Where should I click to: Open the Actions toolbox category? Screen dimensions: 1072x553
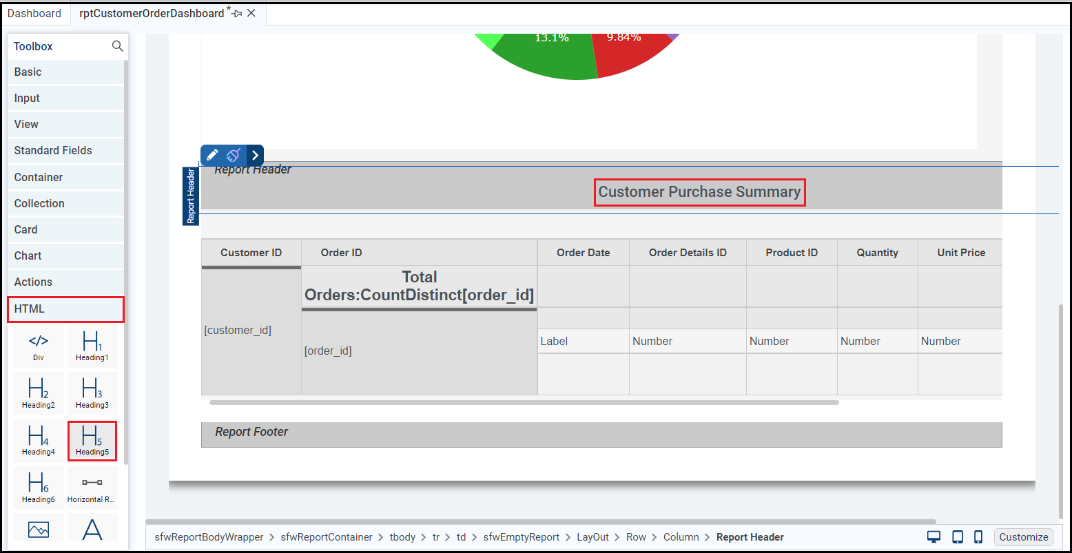click(x=66, y=282)
